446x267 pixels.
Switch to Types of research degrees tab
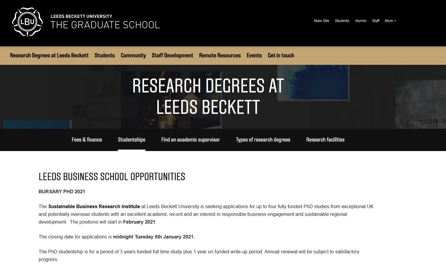[x=263, y=140]
